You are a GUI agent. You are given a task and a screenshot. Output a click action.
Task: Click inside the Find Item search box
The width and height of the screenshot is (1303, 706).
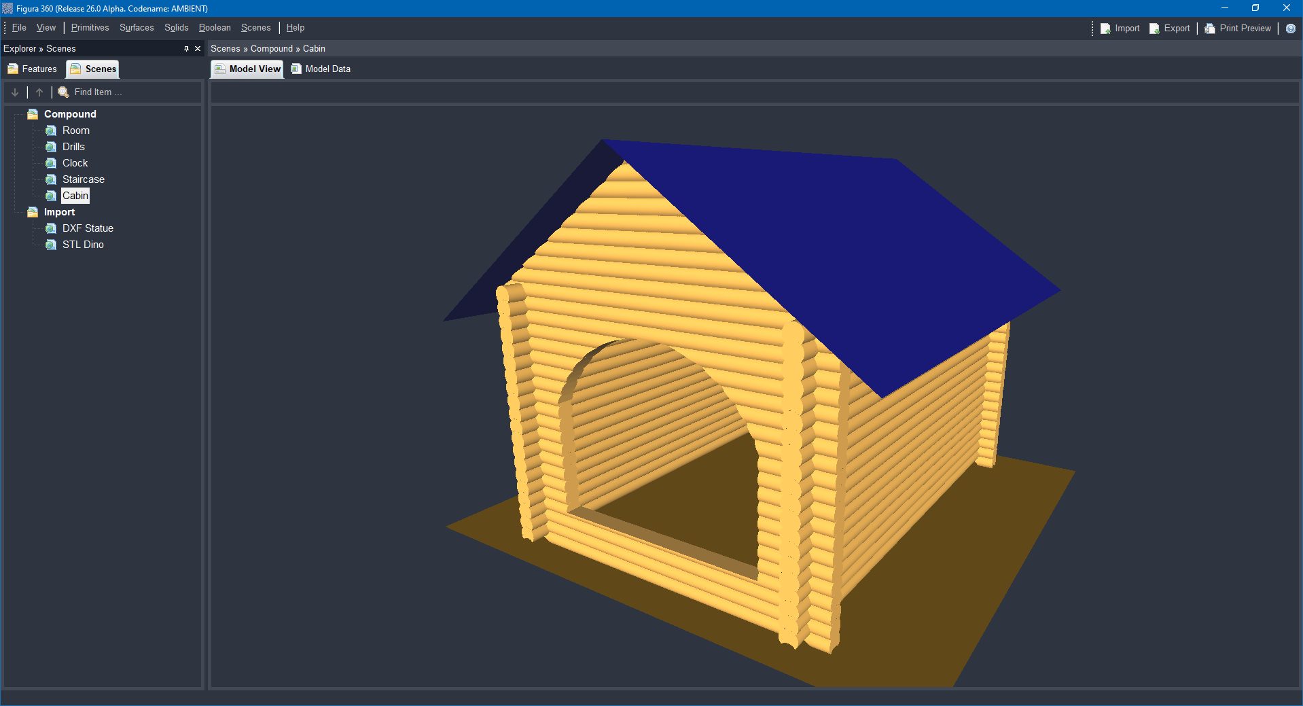tap(109, 92)
